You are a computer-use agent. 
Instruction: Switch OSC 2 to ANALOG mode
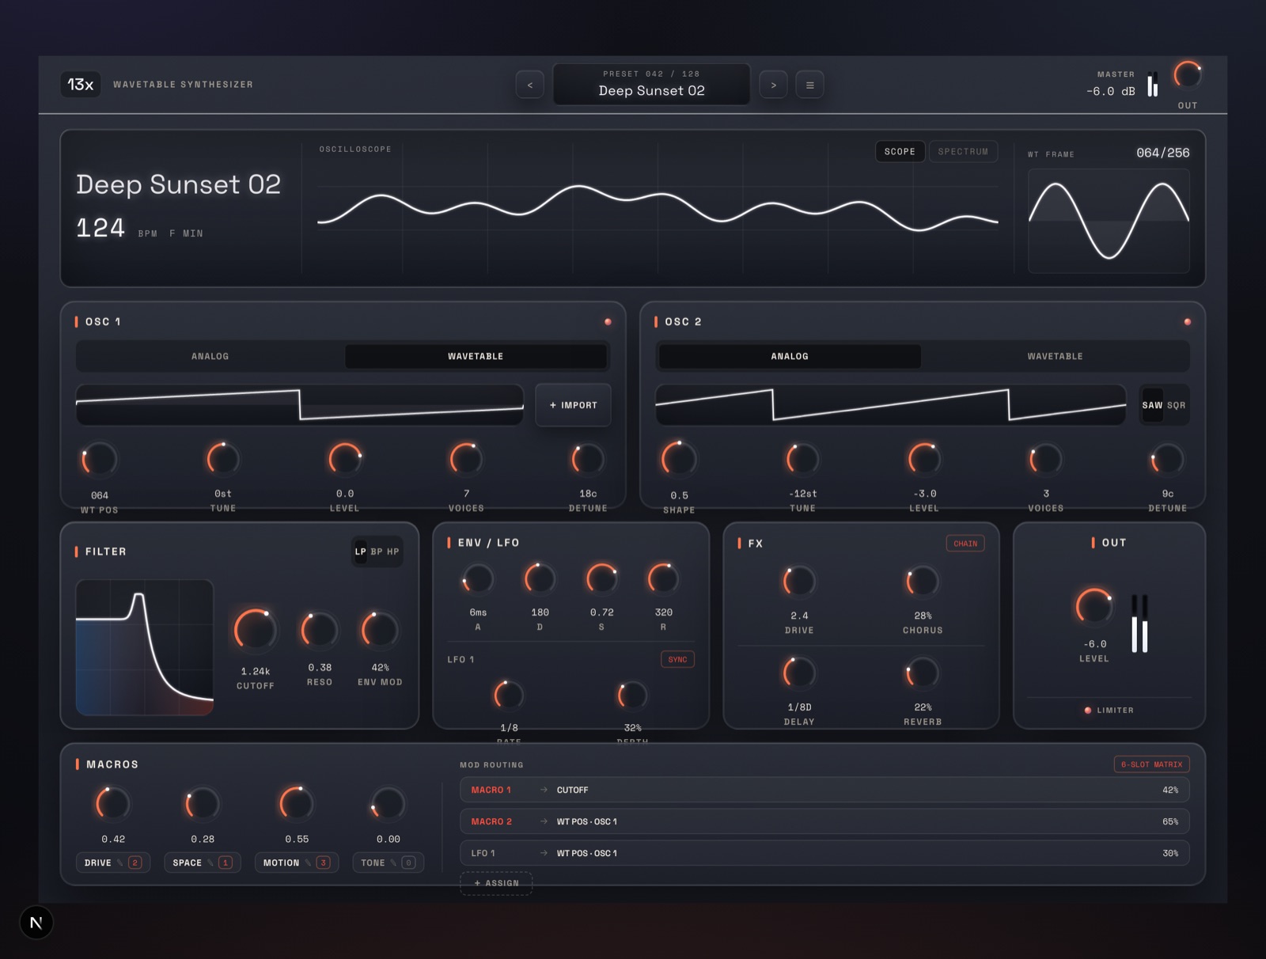point(790,356)
